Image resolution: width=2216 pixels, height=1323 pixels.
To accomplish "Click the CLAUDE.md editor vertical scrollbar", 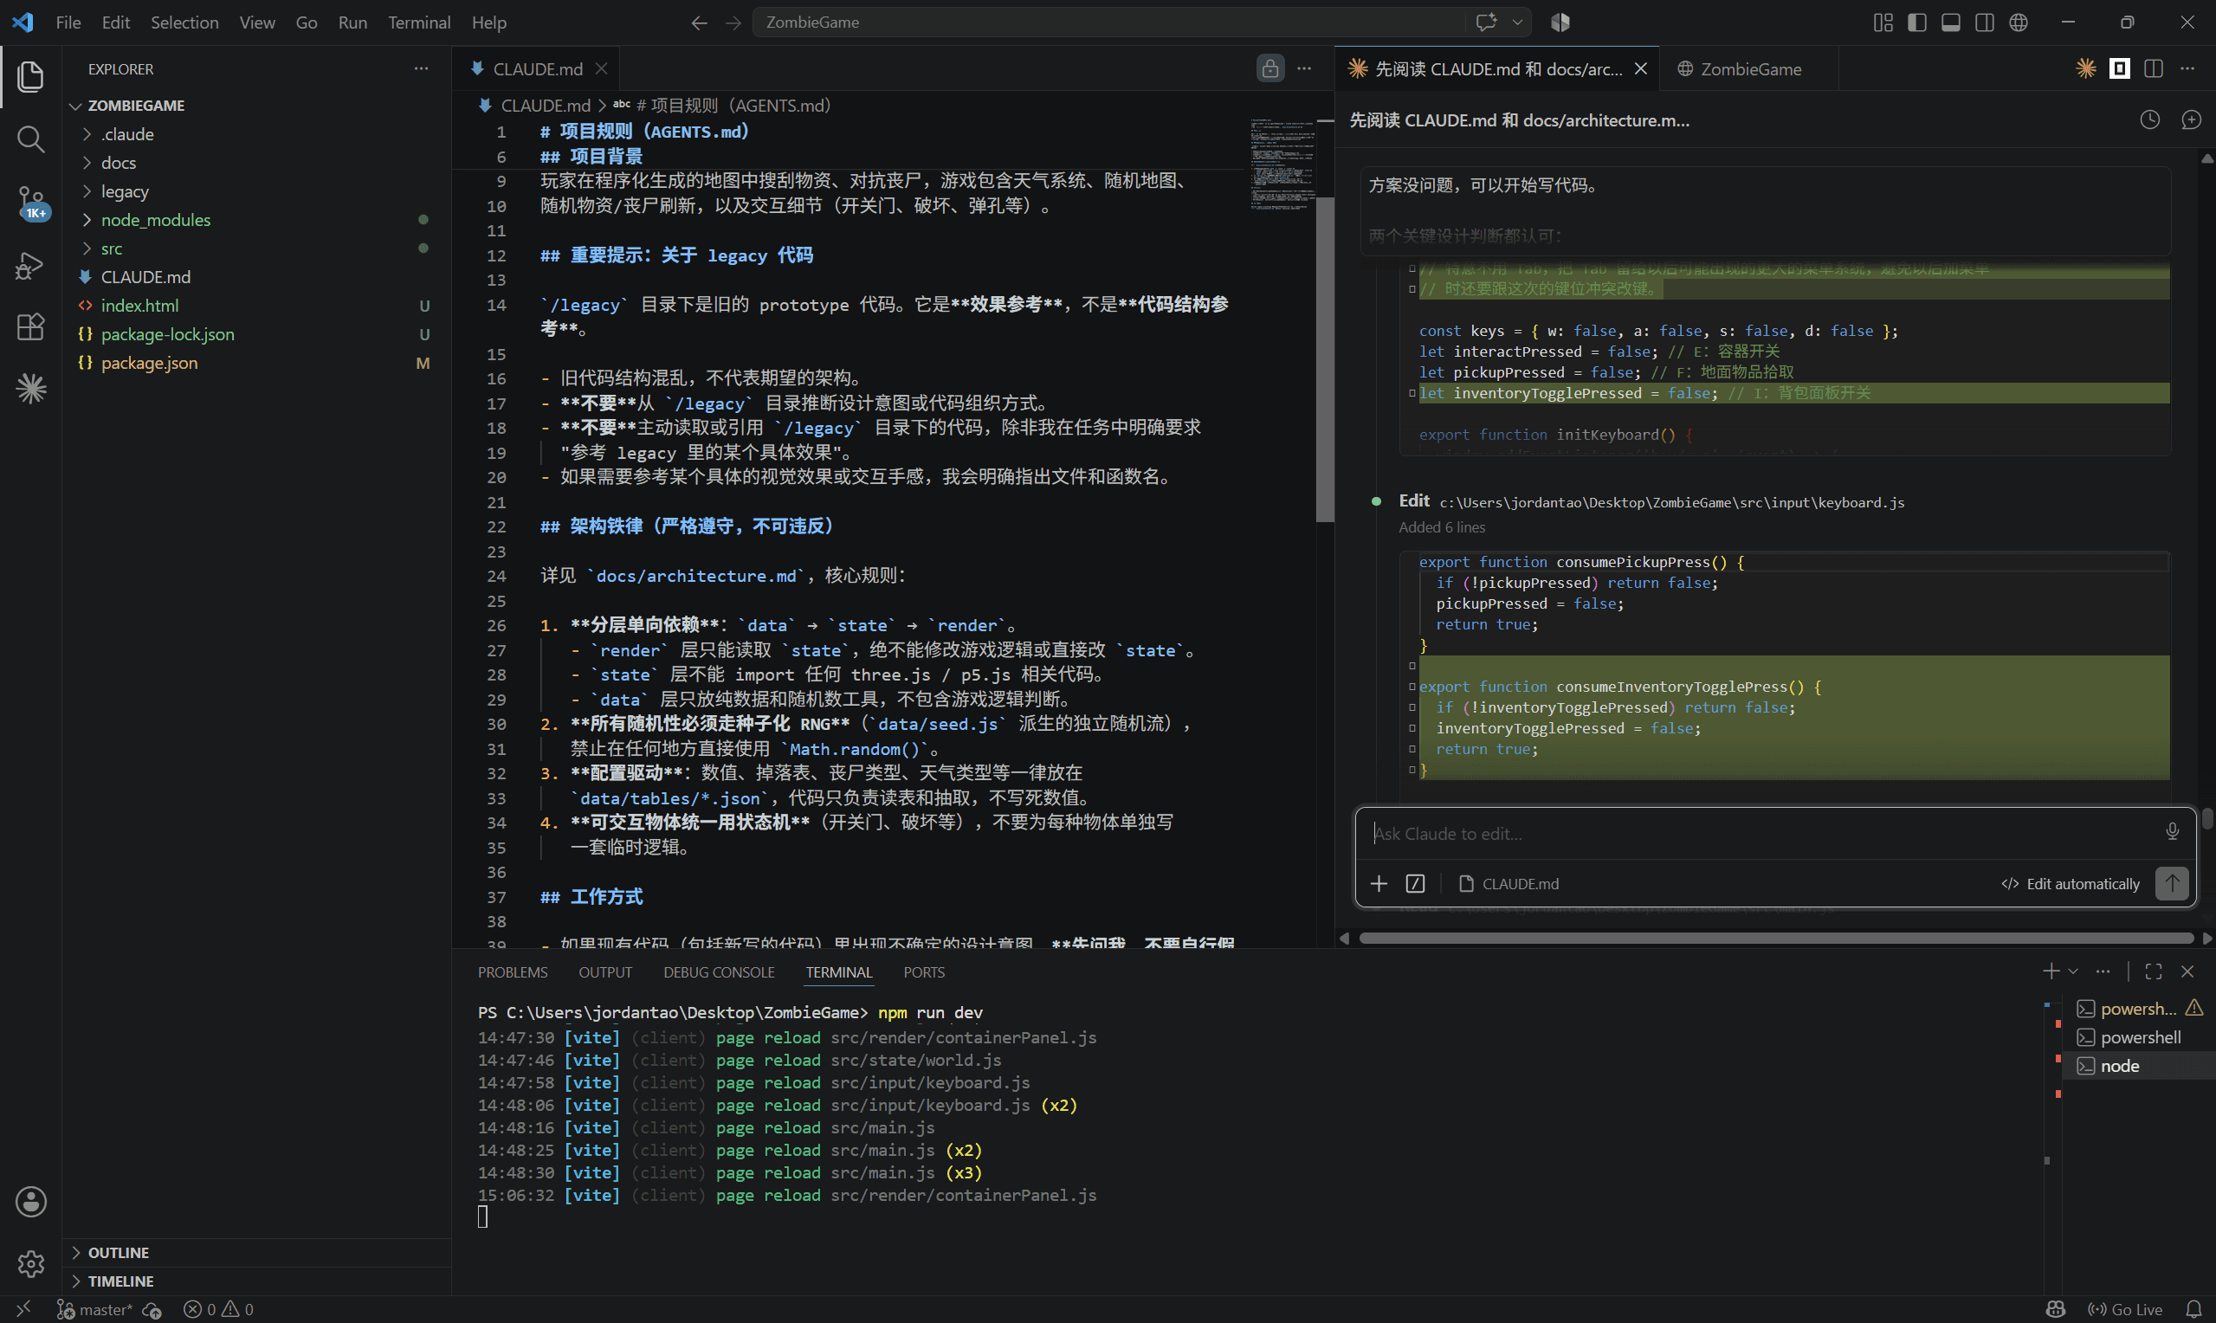I will tap(1325, 358).
